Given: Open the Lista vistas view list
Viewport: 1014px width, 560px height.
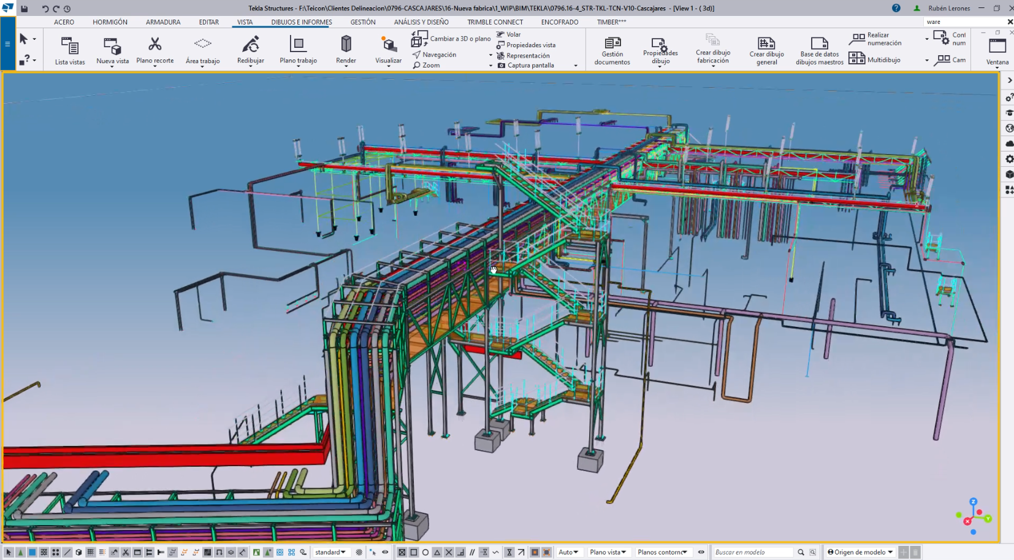Looking at the screenshot, I should click(69, 50).
